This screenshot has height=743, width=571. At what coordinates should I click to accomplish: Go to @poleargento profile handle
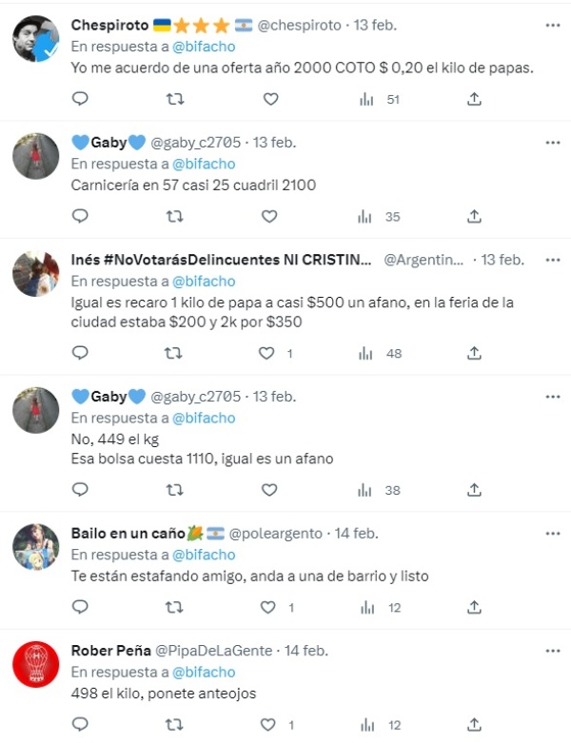click(276, 534)
